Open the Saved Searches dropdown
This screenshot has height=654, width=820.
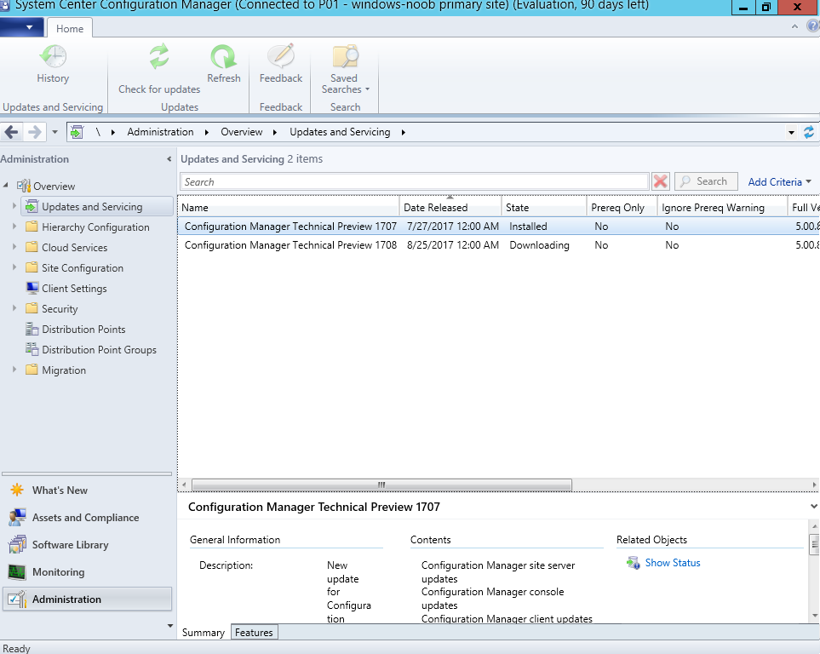click(x=345, y=70)
